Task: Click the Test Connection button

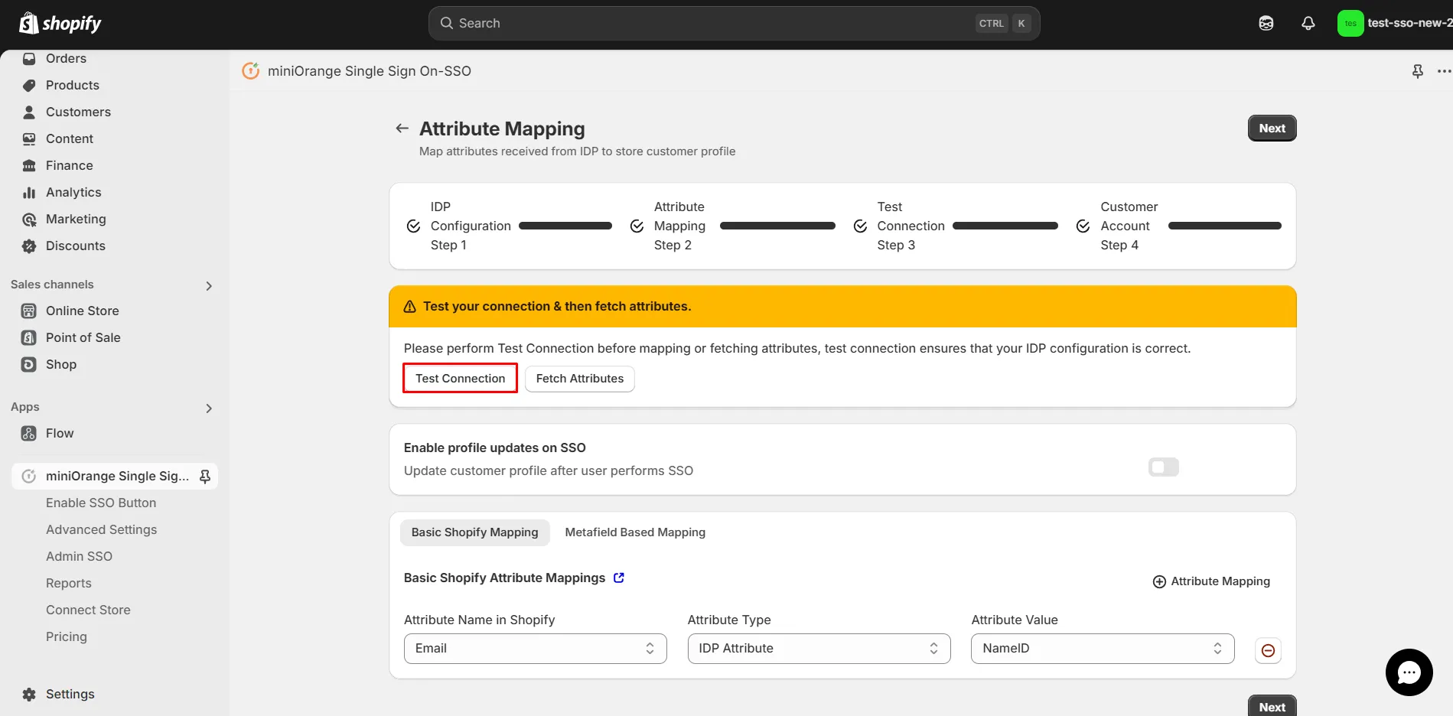Action: 460,378
